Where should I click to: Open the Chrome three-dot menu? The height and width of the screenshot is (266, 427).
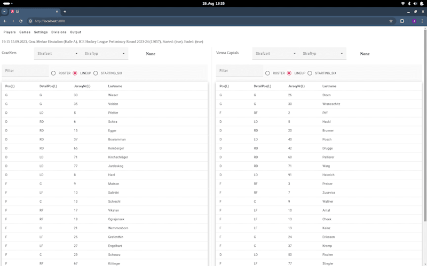(x=422, y=21)
